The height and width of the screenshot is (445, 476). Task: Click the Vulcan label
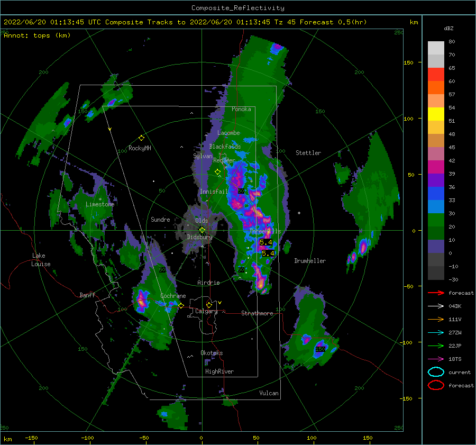click(269, 393)
